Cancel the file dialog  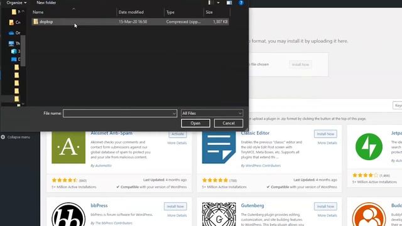click(229, 123)
